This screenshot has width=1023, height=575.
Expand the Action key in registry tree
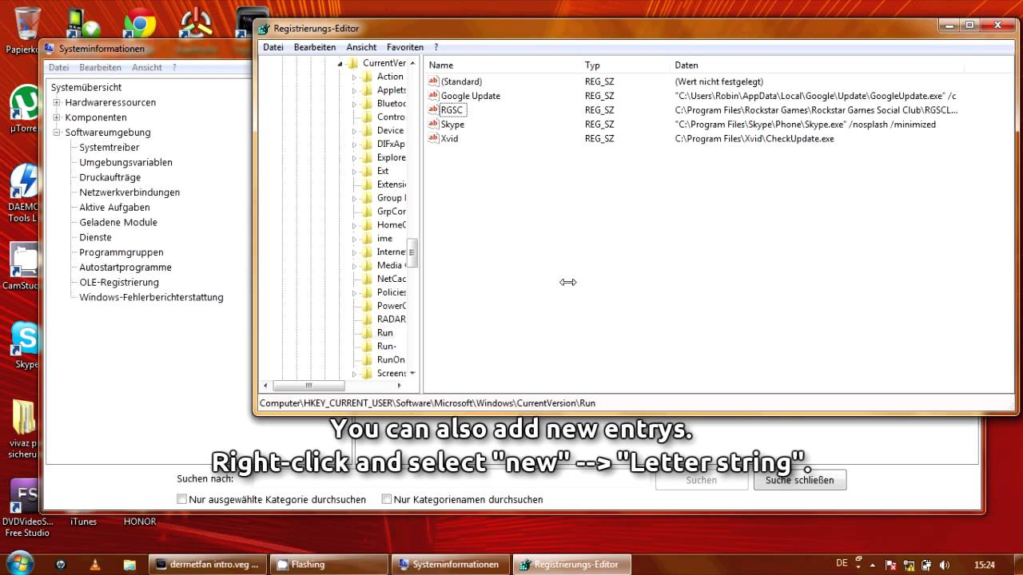coord(354,77)
